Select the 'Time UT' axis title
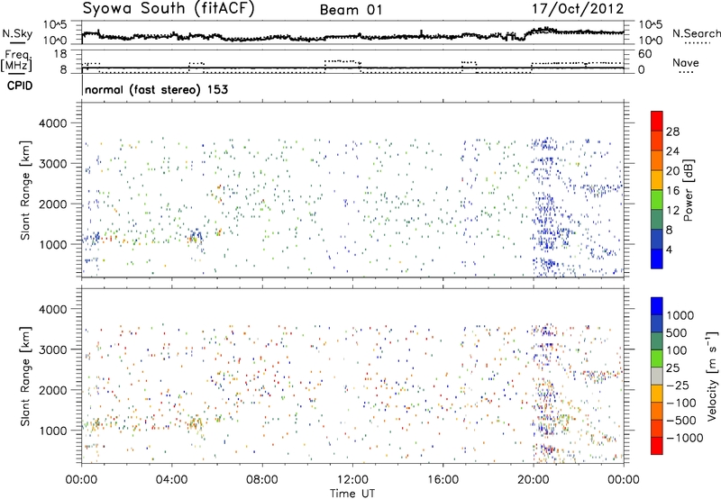The height and width of the screenshot is (499, 721). pyautogui.click(x=352, y=494)
